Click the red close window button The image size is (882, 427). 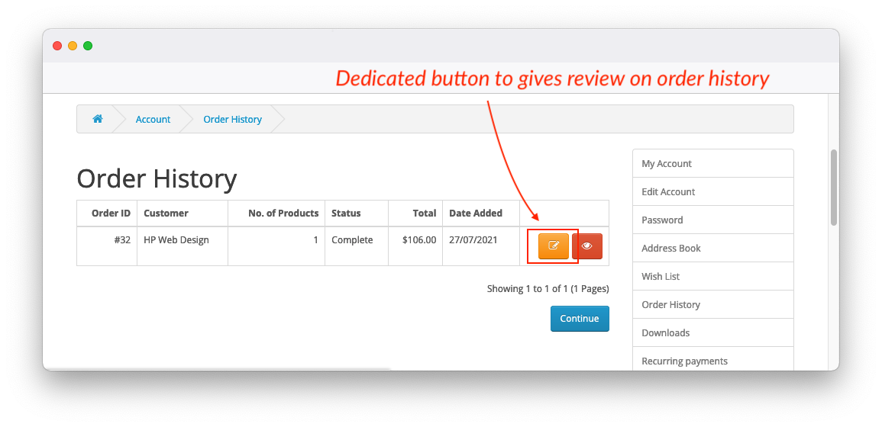[x=57, y=46]
